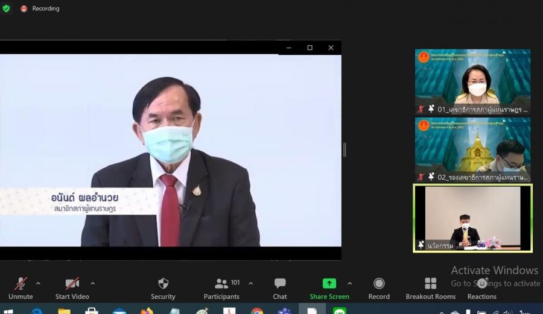Select the 01 participant video thumbnail
The width and height of the screenshot is (543, 314).
pyautogui.click(x=472, y=81)
